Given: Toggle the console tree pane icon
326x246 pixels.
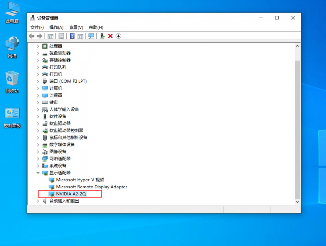Looking at the screenshot, I should (x=50, y=36).
